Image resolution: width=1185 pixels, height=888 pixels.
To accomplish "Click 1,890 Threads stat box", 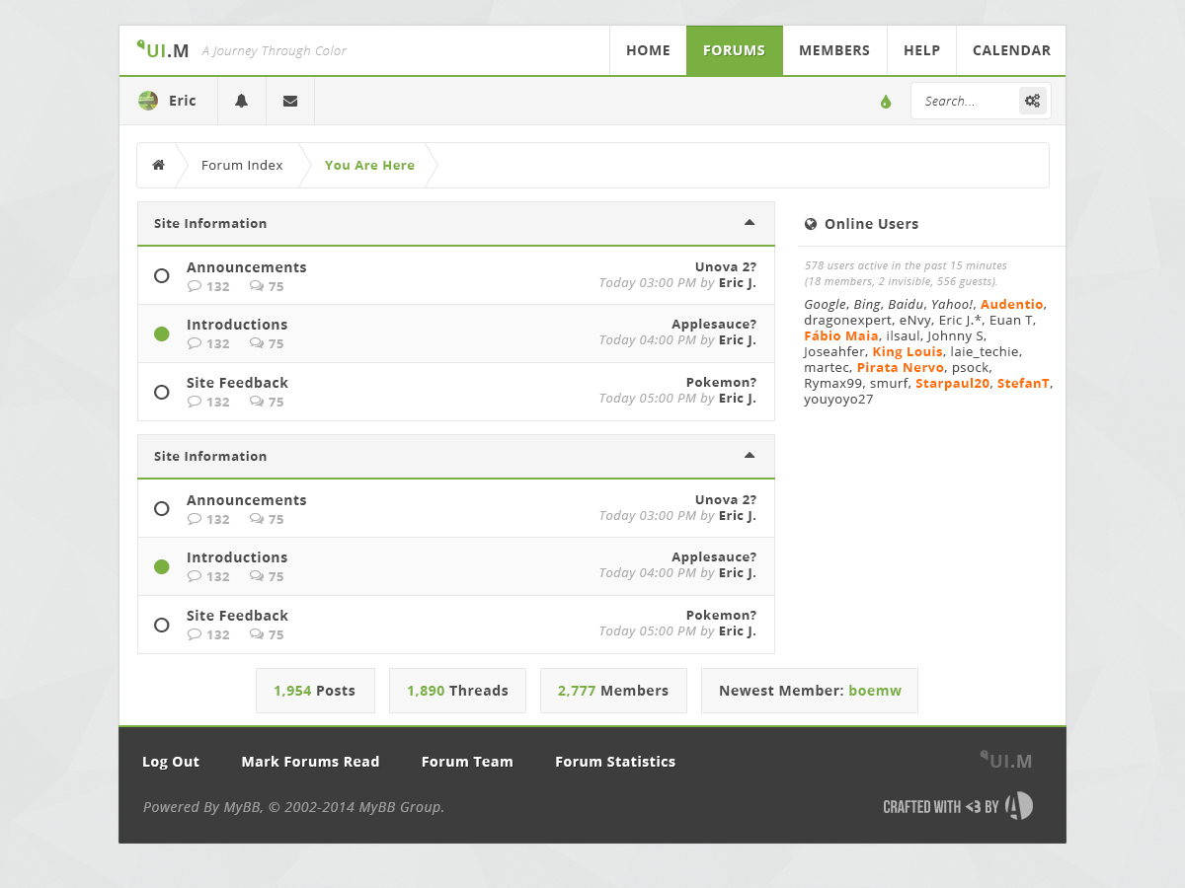I will coord(457,691).
